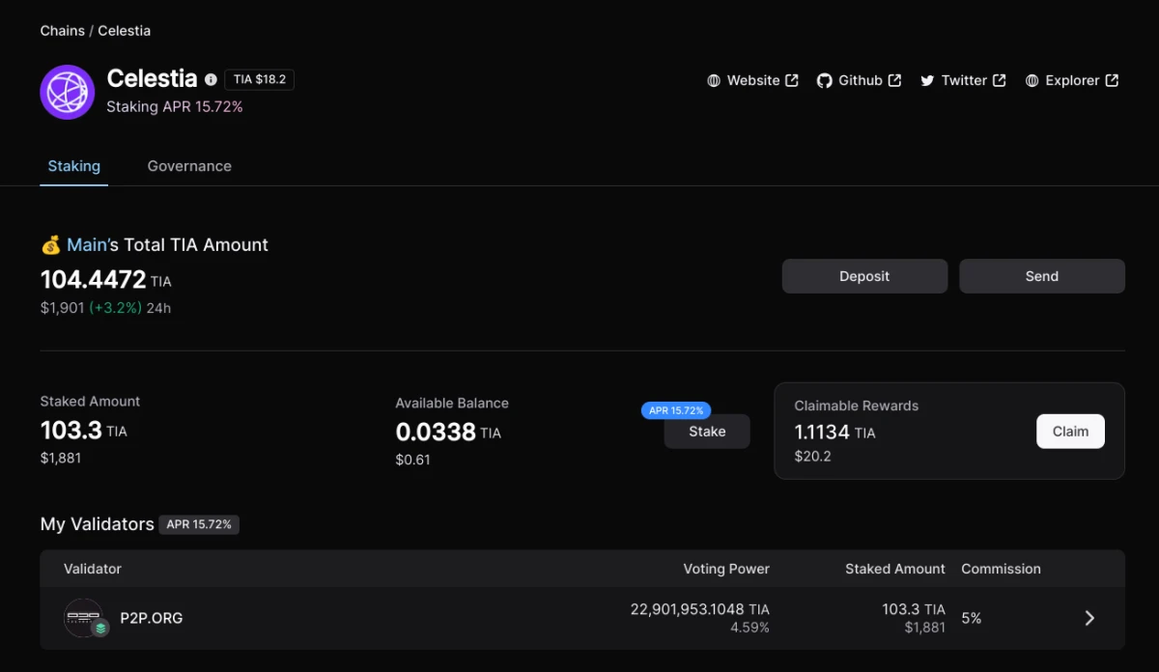Click the Voting Power column header
The height and width of the screenshot is (672, 1159).
tap(726, 569)
